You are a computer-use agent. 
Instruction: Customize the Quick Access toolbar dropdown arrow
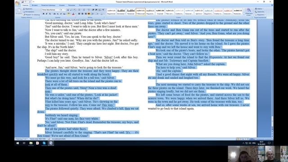pyautogui.click(x=34, y=2)
